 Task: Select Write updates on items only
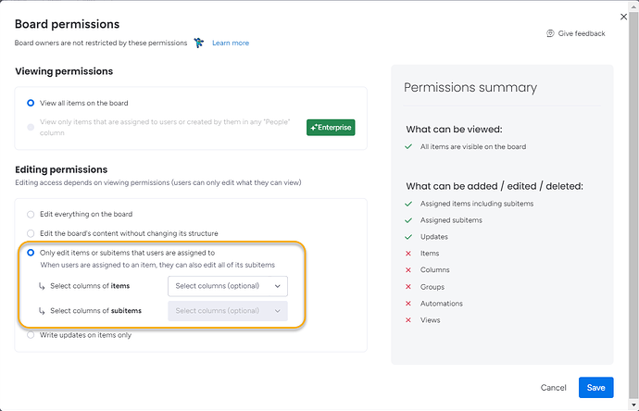(31, 335)
